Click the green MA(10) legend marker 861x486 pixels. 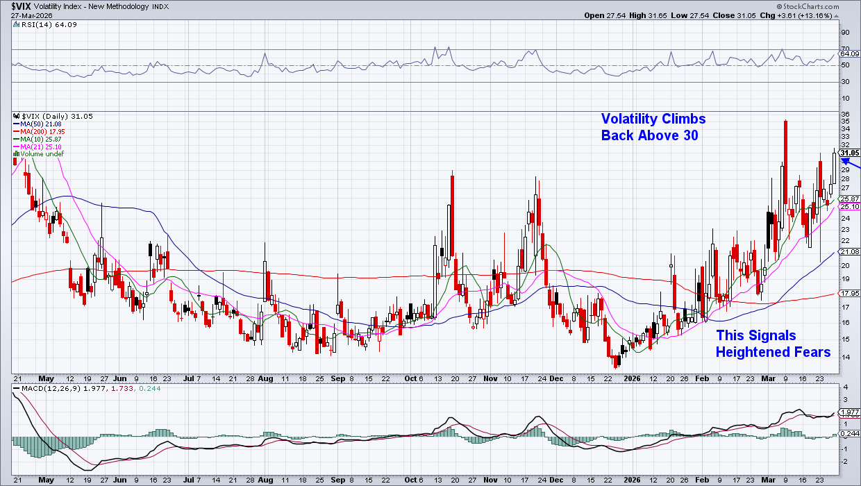17,139
